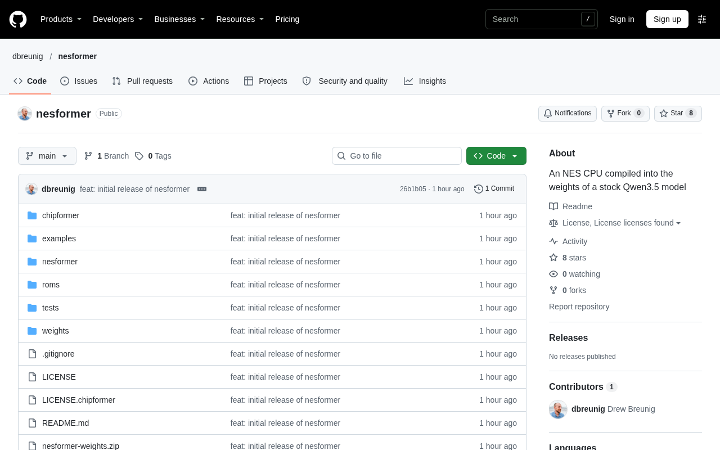
Task: Expand the Products menu in header
Action: pos(61,19)
